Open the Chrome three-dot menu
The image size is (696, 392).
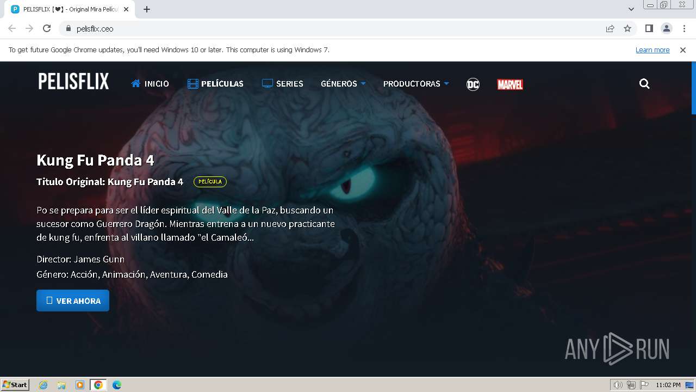pos(684,28)
